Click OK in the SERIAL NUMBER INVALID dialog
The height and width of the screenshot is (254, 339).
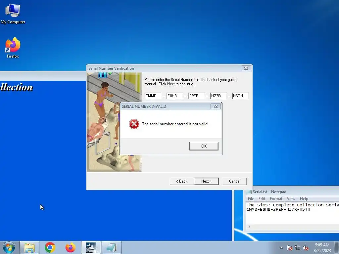204,146
